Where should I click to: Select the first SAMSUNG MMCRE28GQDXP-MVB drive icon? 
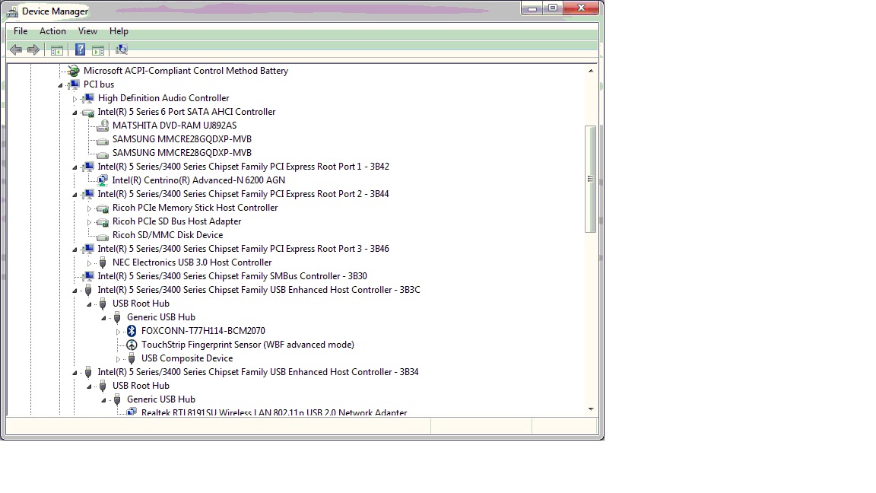click(x=102, y=140)
